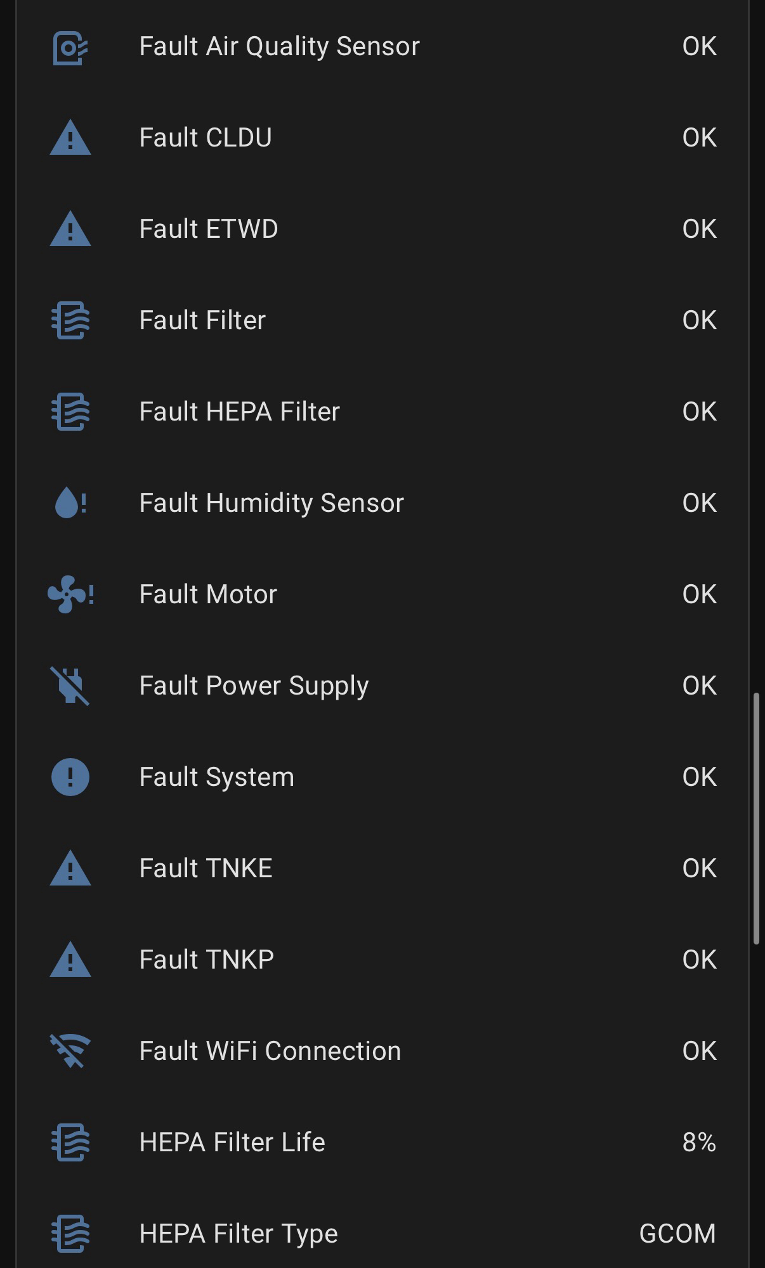Click the HEPA Filter Life icon
The image size is (765, 1268).
(70, 1142)
